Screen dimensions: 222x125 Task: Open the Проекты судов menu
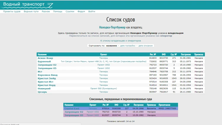pyautogui.click(x=12, y=11)
